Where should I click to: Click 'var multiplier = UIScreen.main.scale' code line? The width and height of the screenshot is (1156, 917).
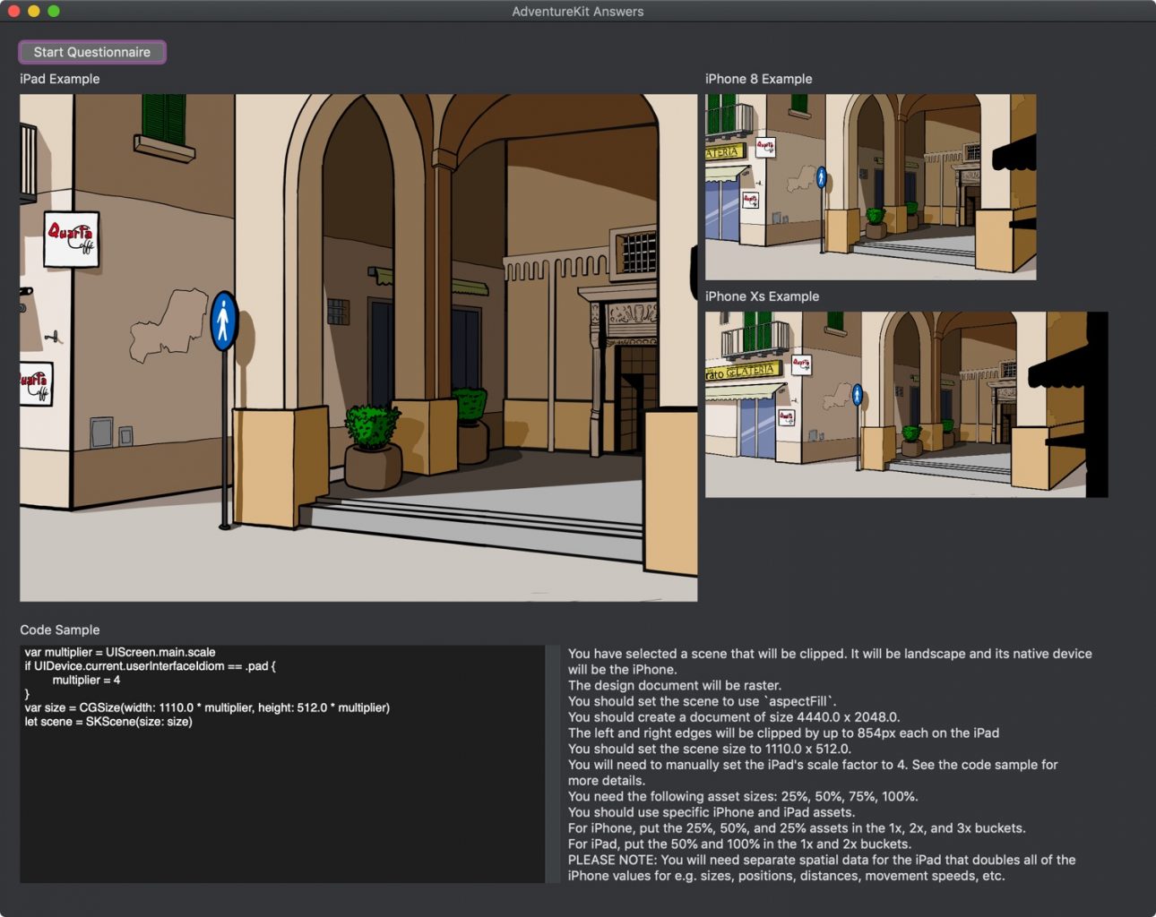pos(120,652)
